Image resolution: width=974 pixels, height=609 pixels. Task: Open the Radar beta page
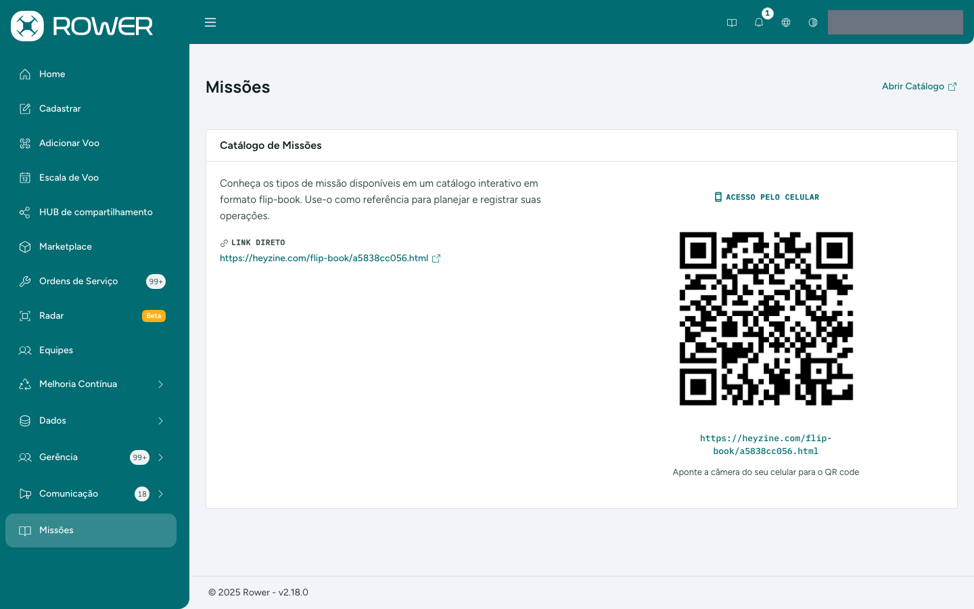91,315
